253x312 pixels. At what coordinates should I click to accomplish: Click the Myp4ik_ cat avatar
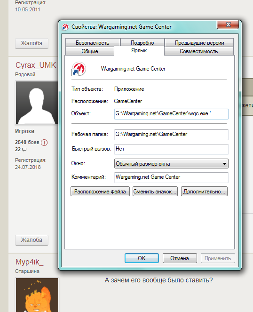(37, 295)
